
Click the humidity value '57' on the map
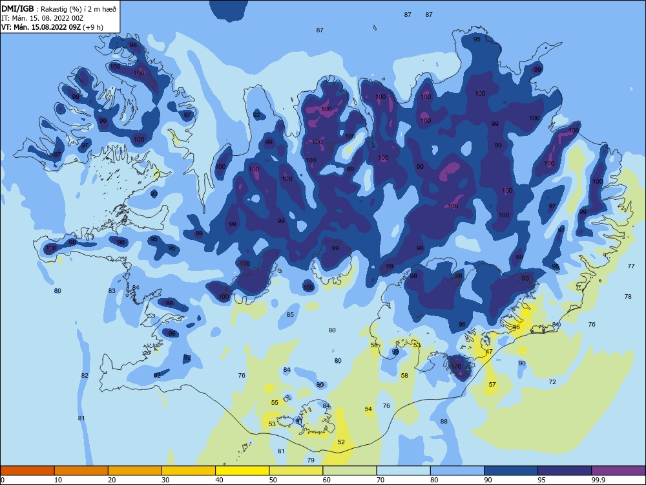point(492,384)
